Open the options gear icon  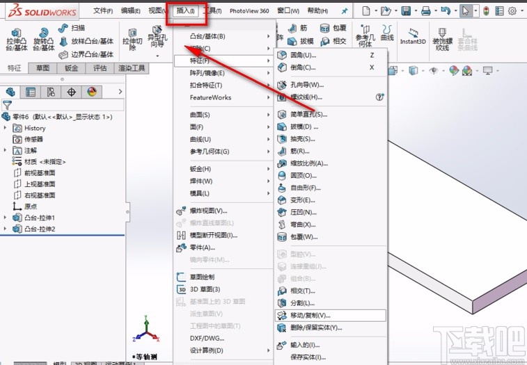512,11
